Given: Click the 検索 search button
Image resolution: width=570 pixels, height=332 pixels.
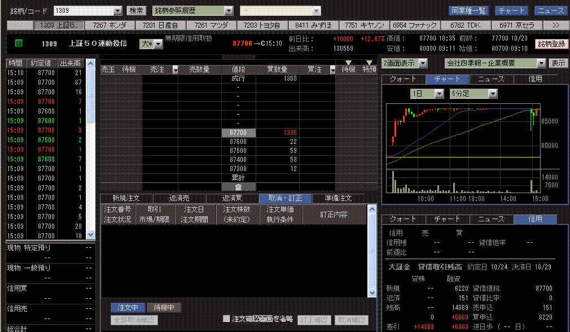Looking at the screenshot, I should tap(136, 11).
